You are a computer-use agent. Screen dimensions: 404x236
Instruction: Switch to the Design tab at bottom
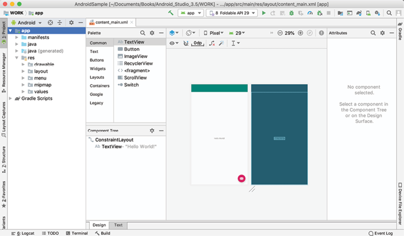[99, 225]
